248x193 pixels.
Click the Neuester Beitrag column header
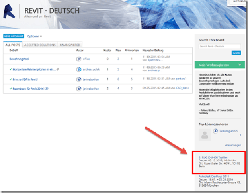(153, 50)
